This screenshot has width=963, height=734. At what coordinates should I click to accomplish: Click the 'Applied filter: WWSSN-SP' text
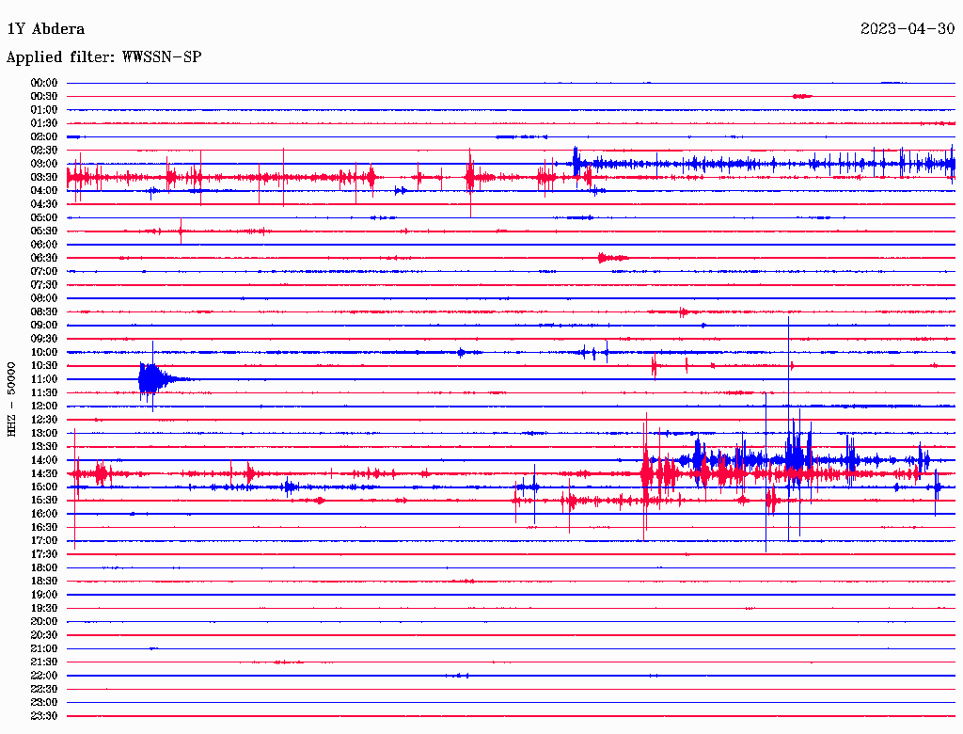(x=103, y=57)
